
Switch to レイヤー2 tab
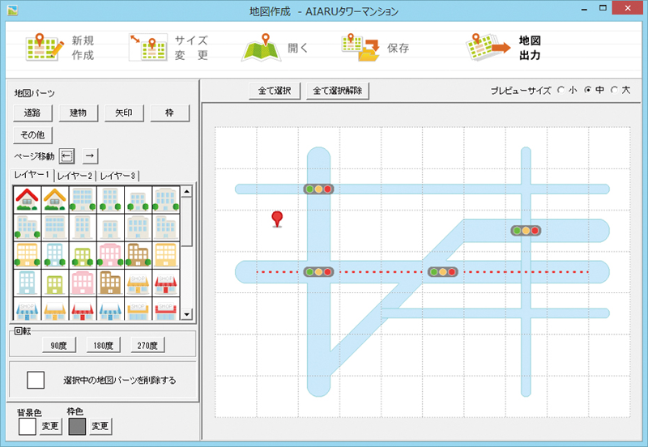coord(75,176)
